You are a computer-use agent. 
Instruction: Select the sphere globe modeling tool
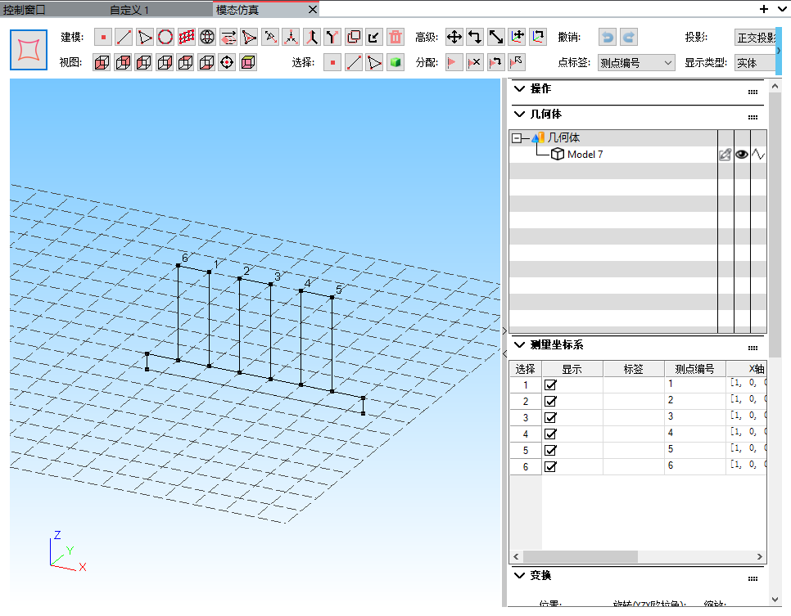tap(207, 37)
